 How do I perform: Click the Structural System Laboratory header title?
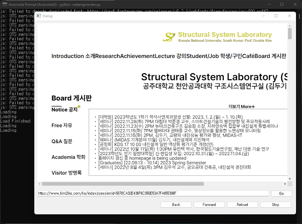pyautogui.click(x=225, y=35)
